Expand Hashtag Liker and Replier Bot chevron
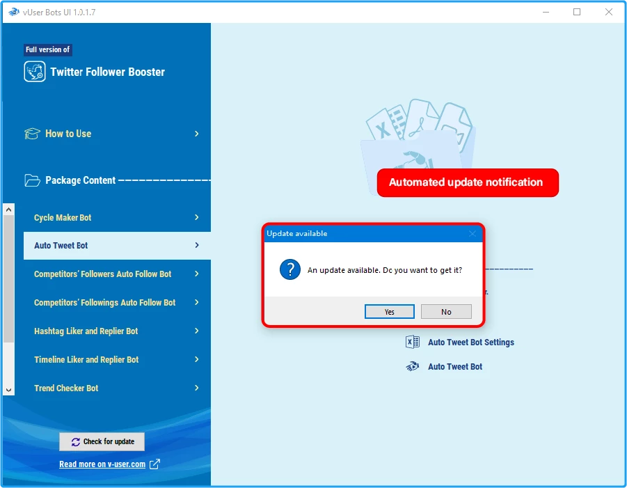627x488 pixels. (x=196, y=331)
